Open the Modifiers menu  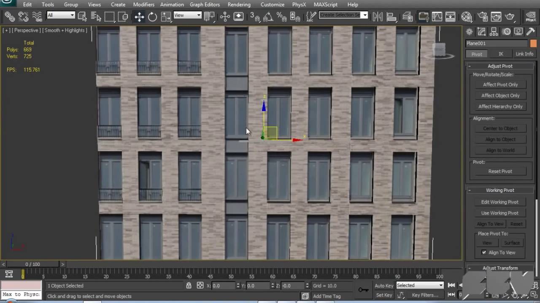(x=144, y=5)
